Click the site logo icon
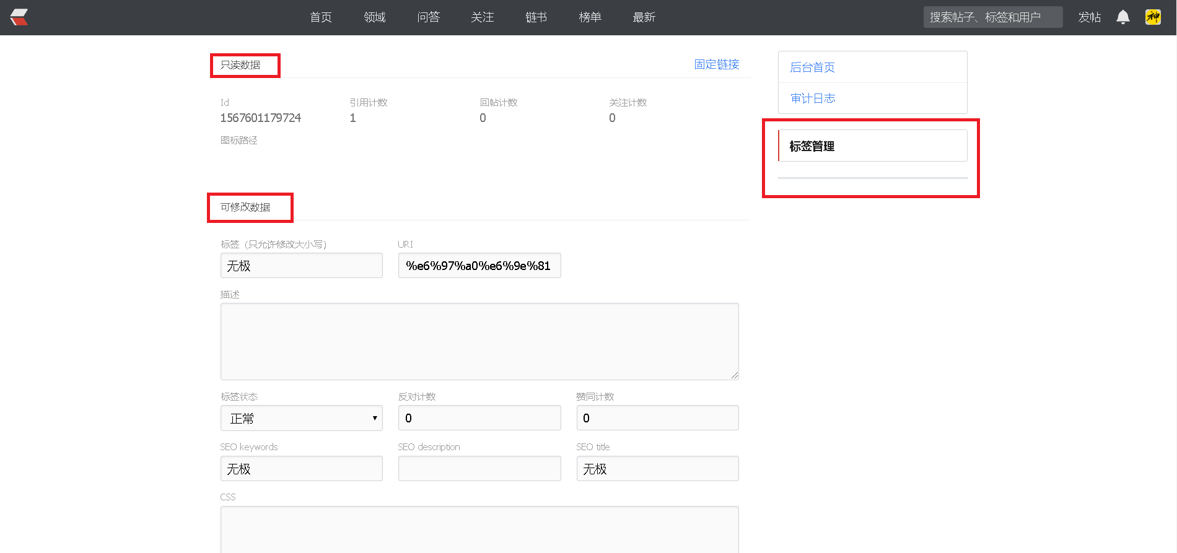The height and width of the screenshot is (553, 1177). click(x=19, y=17)
